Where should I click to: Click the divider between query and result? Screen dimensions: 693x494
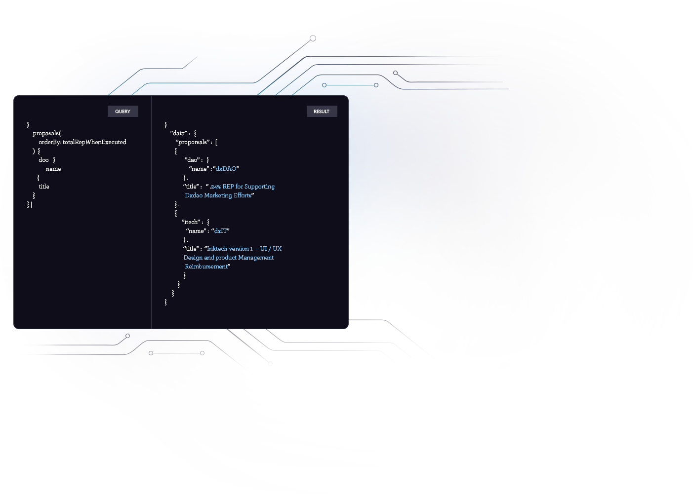[151, 212]
